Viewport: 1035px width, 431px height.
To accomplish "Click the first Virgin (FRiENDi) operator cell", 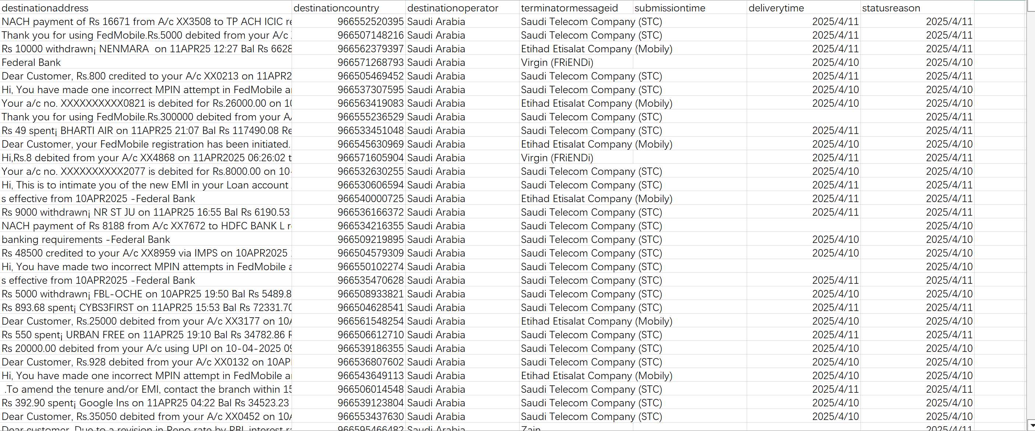I will [x=576, y=62].
